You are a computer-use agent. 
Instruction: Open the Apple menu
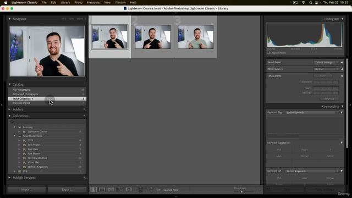5,3
